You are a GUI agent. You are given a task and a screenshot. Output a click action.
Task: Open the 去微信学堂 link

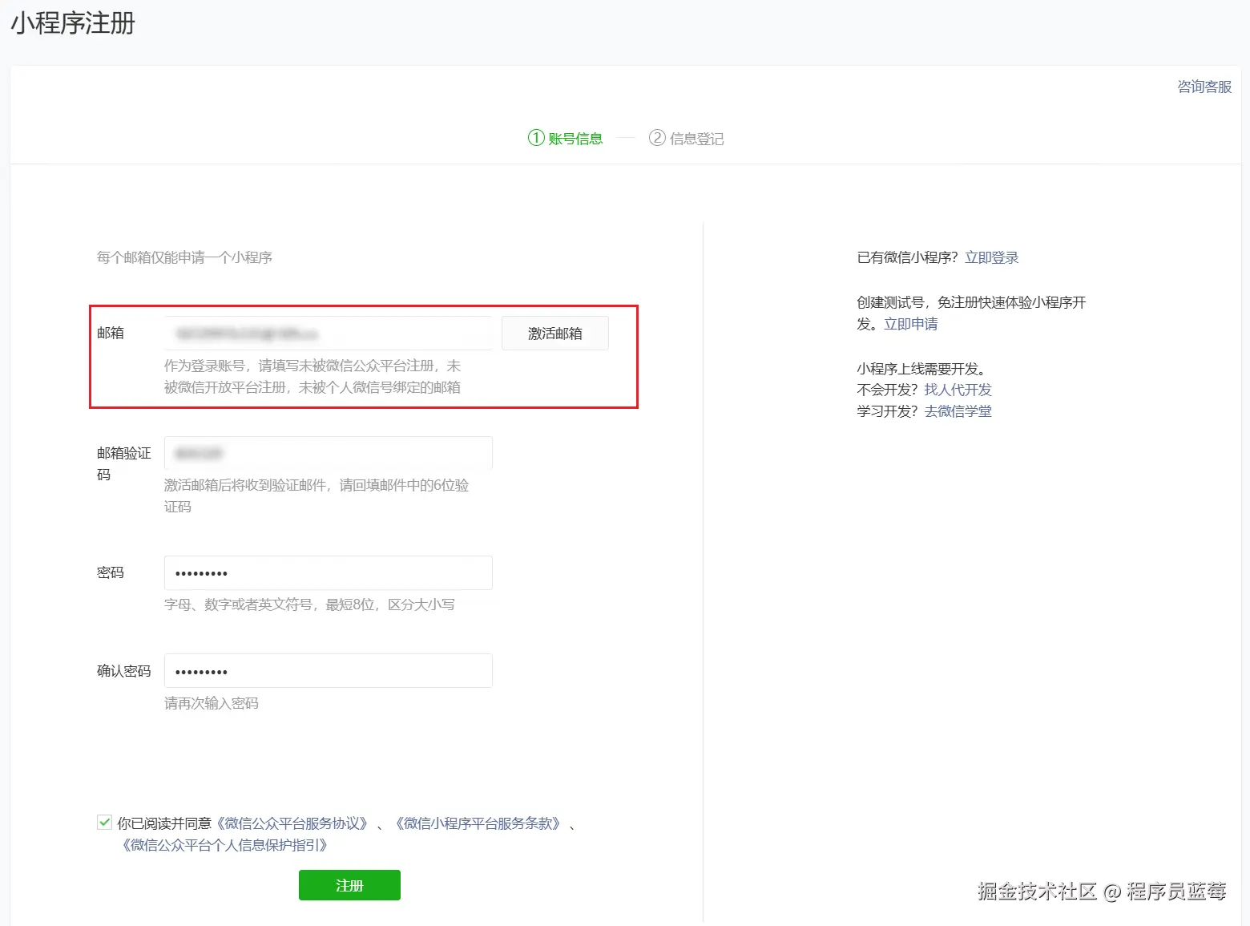(x=958, y=411)
